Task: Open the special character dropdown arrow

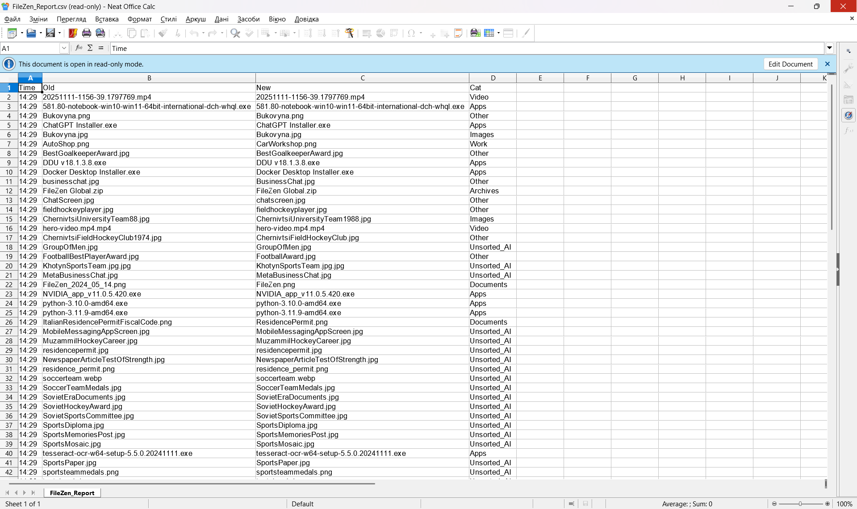Action: [420, 33]
